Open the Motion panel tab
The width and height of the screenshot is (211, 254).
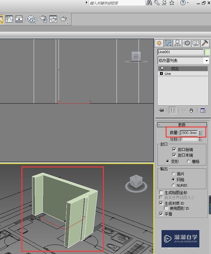pyautogui.click(x=187, y=43)
